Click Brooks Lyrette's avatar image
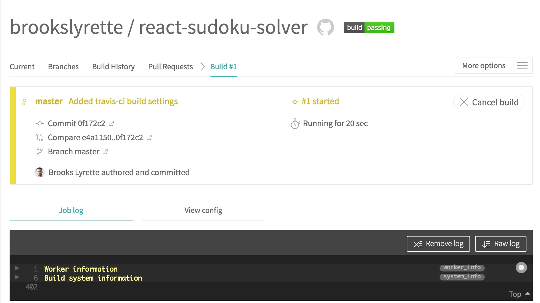The image size is (540, 303). 39,172
